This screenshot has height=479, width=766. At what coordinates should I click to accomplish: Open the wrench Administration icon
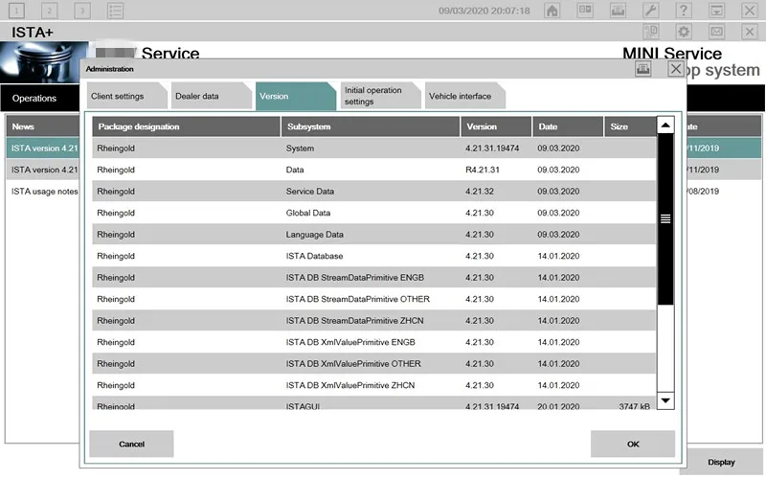point(652,11)
